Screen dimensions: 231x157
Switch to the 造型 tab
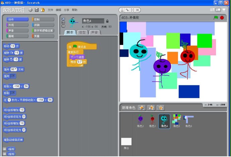82,32
